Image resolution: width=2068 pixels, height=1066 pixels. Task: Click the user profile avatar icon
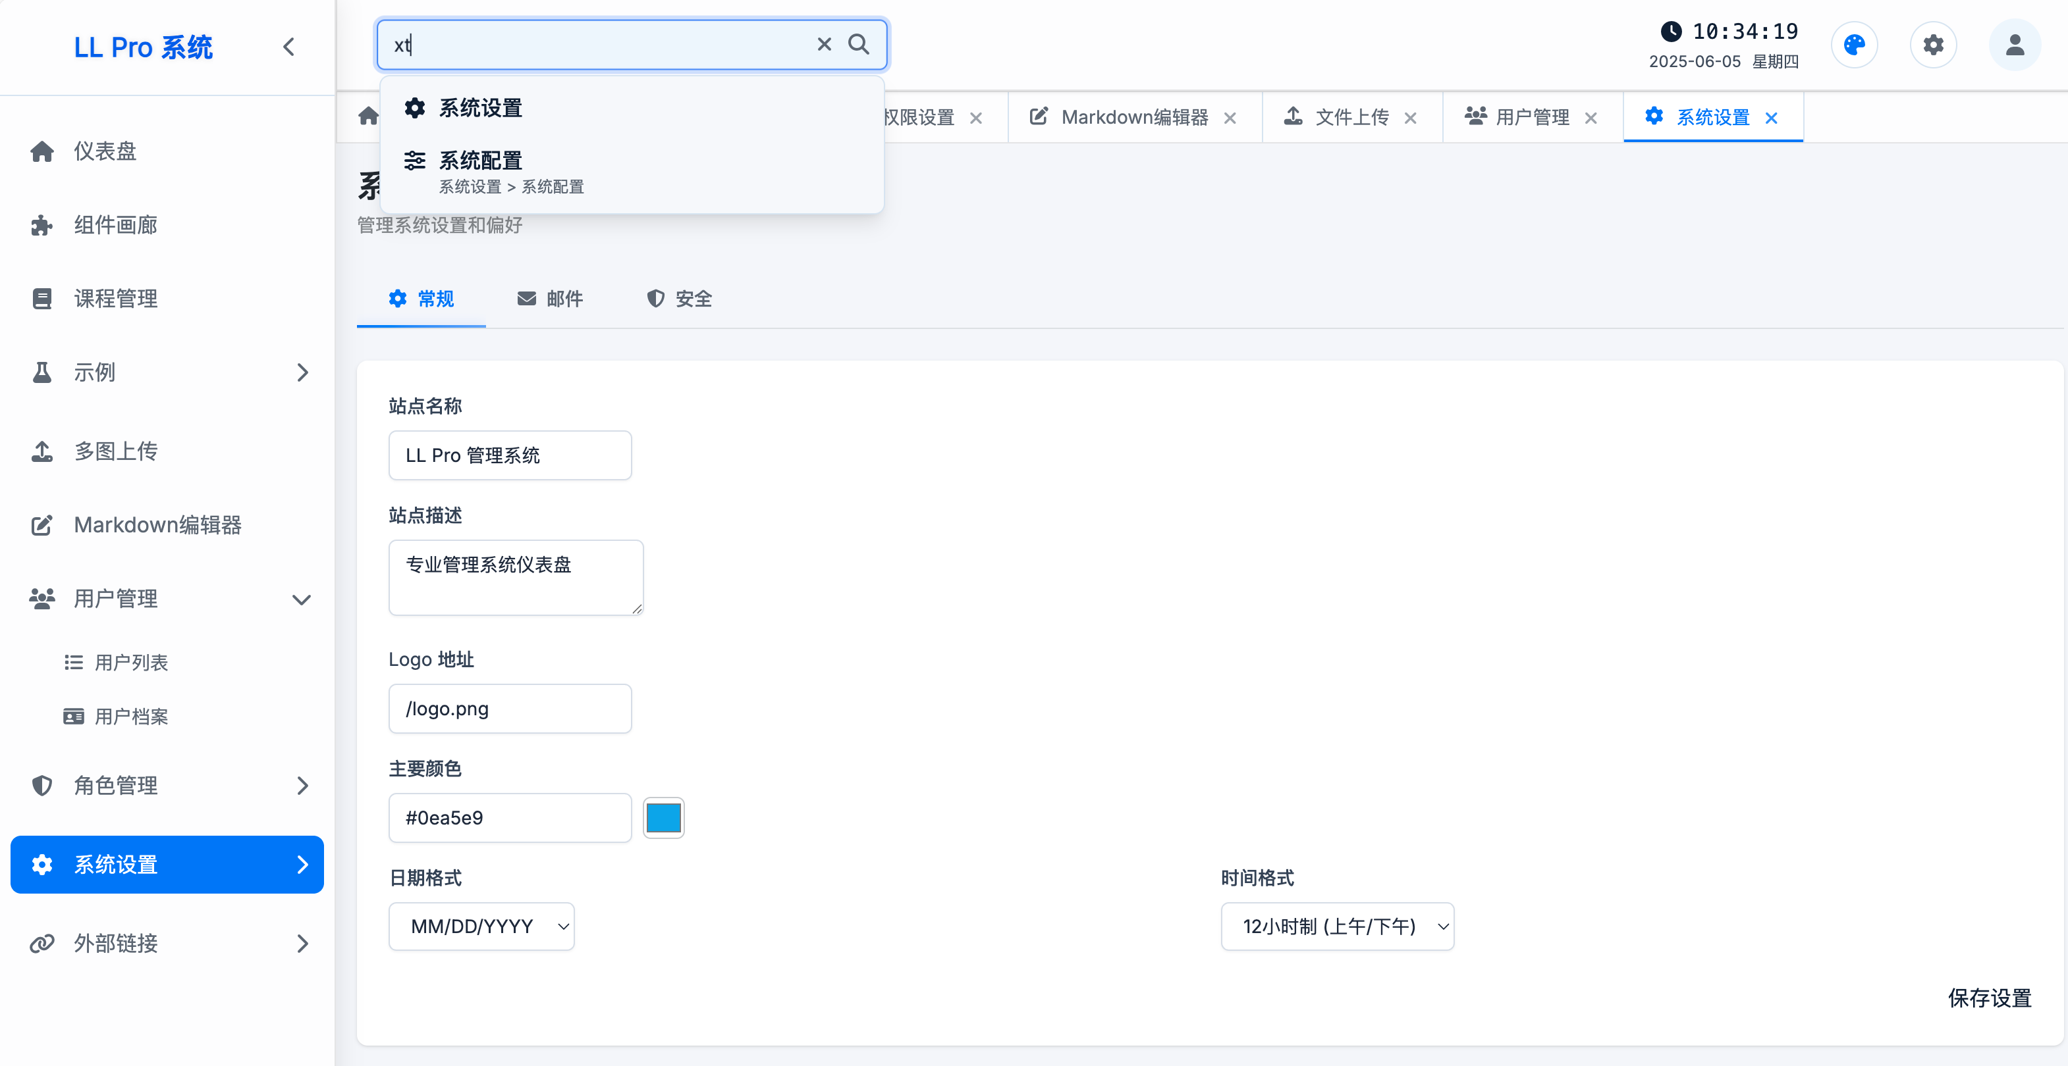pos(2014,45)
